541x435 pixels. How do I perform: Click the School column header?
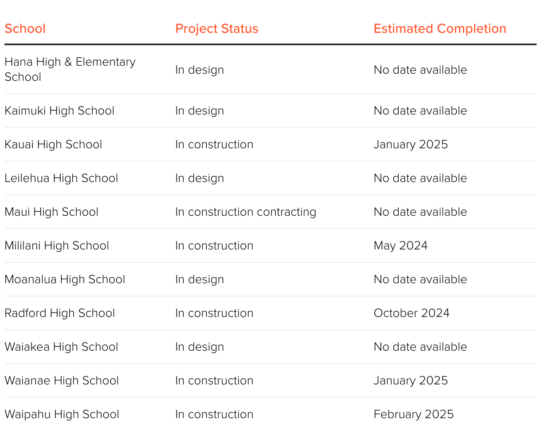click(25, 29)
